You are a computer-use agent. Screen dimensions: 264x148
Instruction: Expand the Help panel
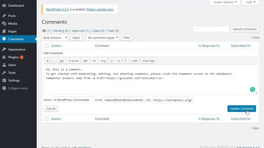click(x=250, y=2)
